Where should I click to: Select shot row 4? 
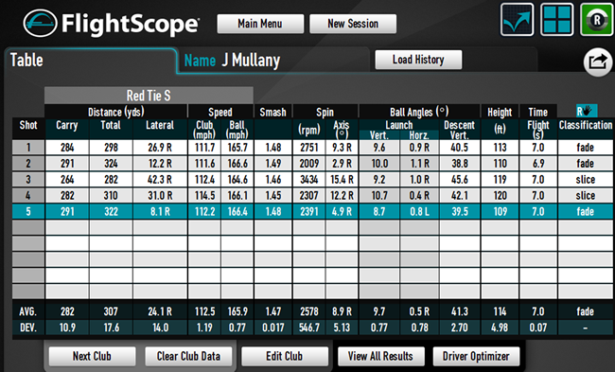(312, 195)
